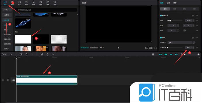Switch to the Adjust tab in right panel
202x103 pixels.
pos(175,3)
